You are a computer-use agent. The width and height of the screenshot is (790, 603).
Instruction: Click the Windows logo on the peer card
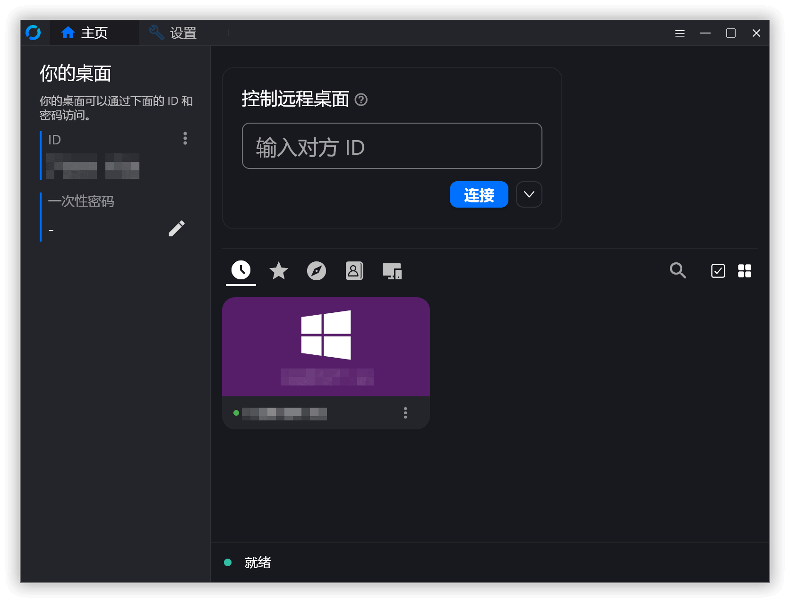pyautogui.click(x=326, y=335)
